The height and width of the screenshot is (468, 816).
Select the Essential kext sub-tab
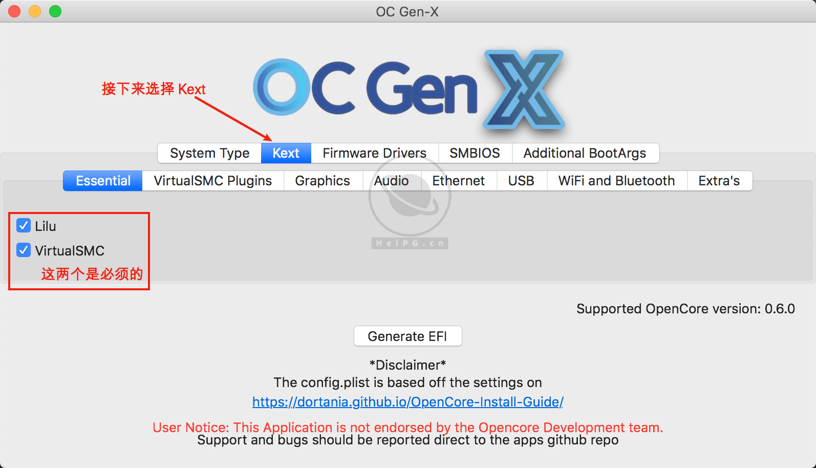(103, 181)
